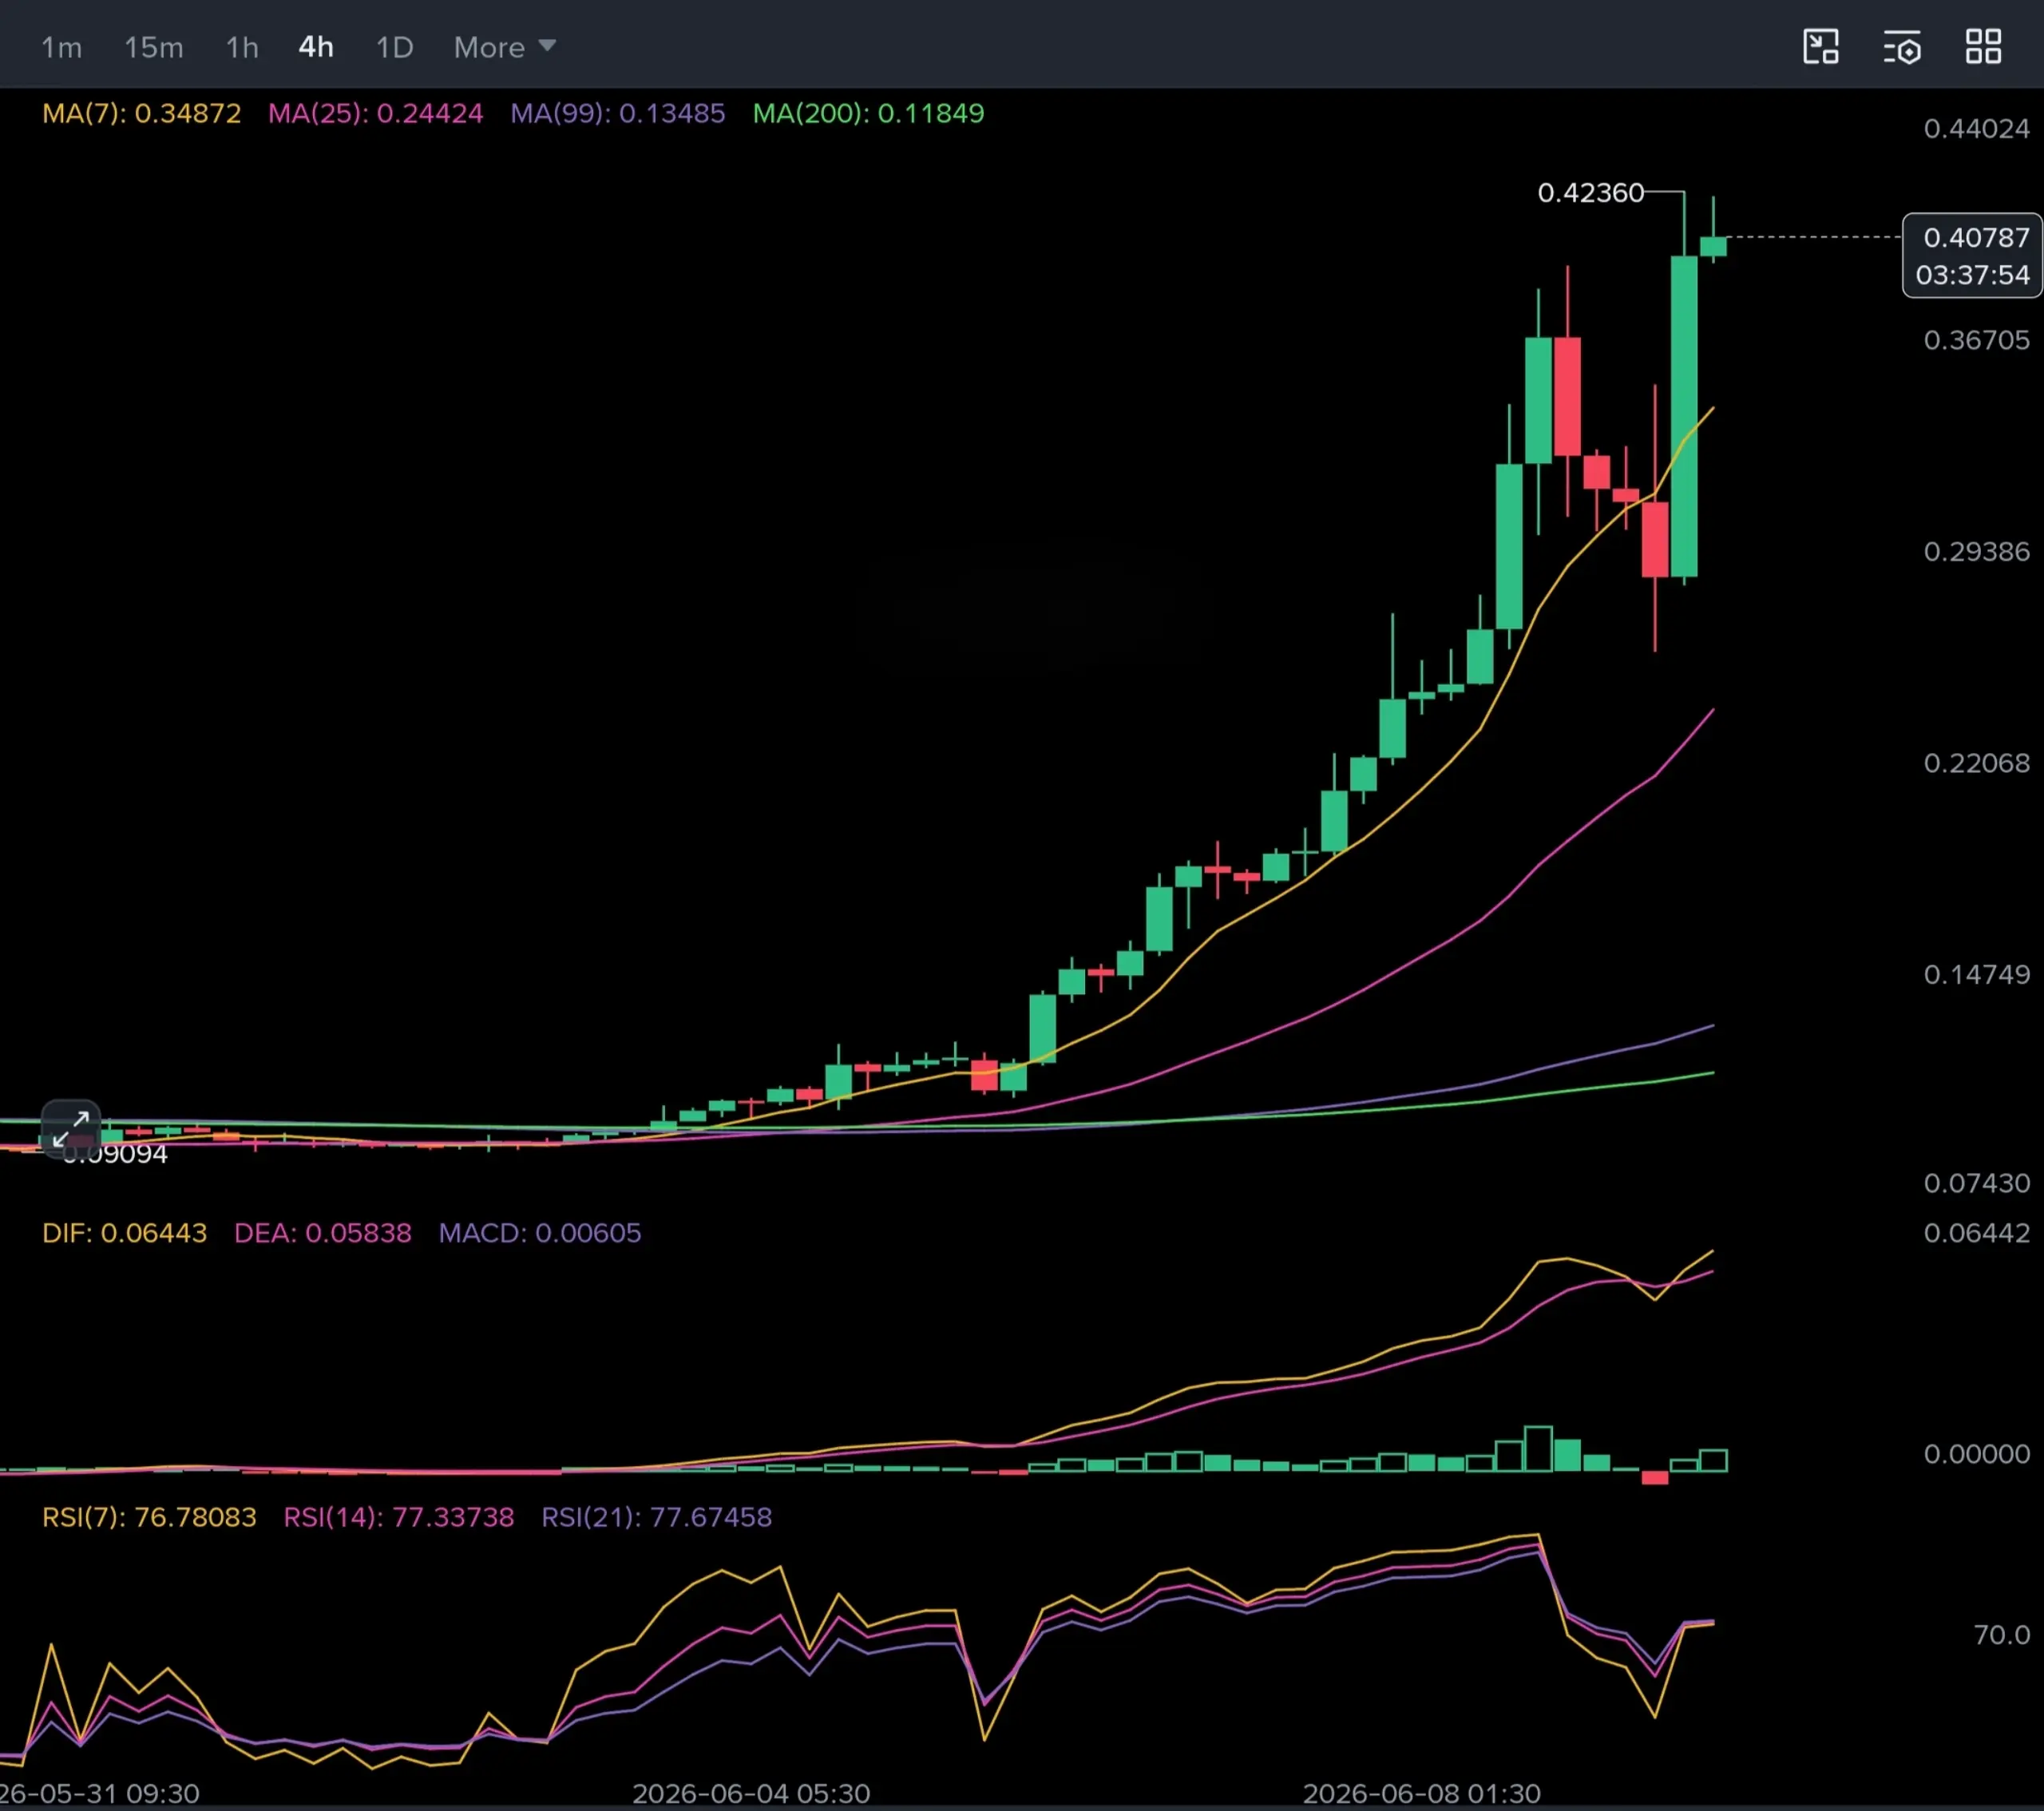2044x1811 pixels.
Task: Click the current price box 0.40787
Action: 1976,237
